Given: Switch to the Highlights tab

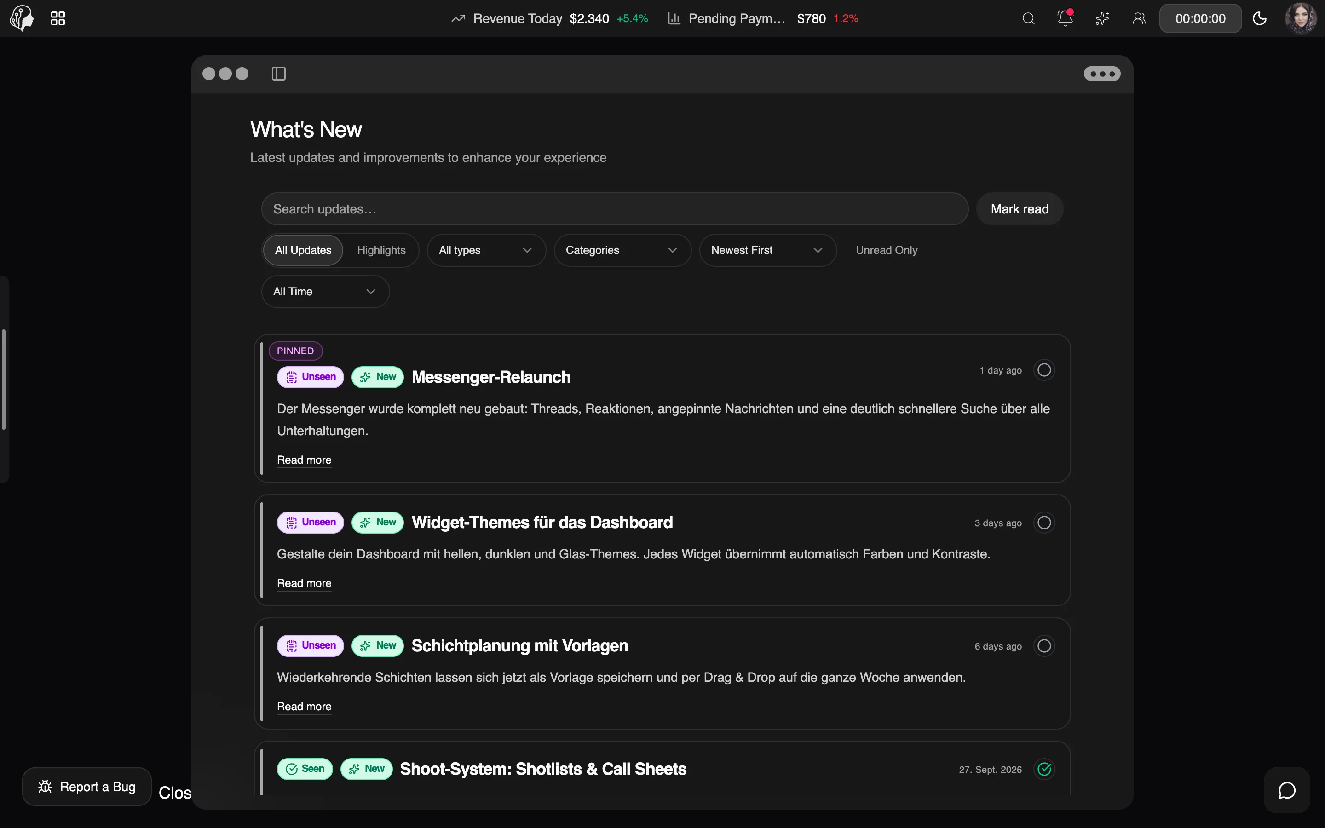Looking at the screenshot, I should coord(381,250).
